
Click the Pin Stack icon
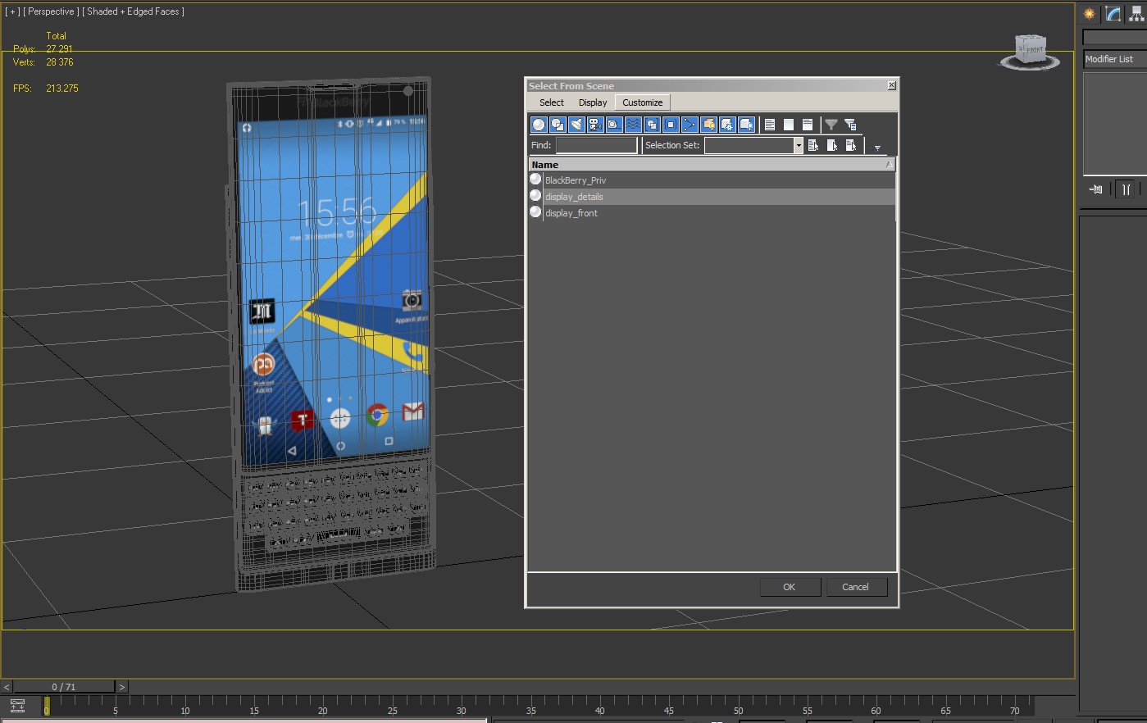(x=1096, y=189)
